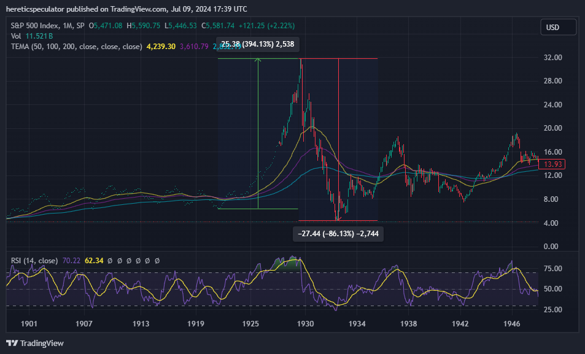Click the yellow TEMA value 4,239.30

tap(161, 47)
